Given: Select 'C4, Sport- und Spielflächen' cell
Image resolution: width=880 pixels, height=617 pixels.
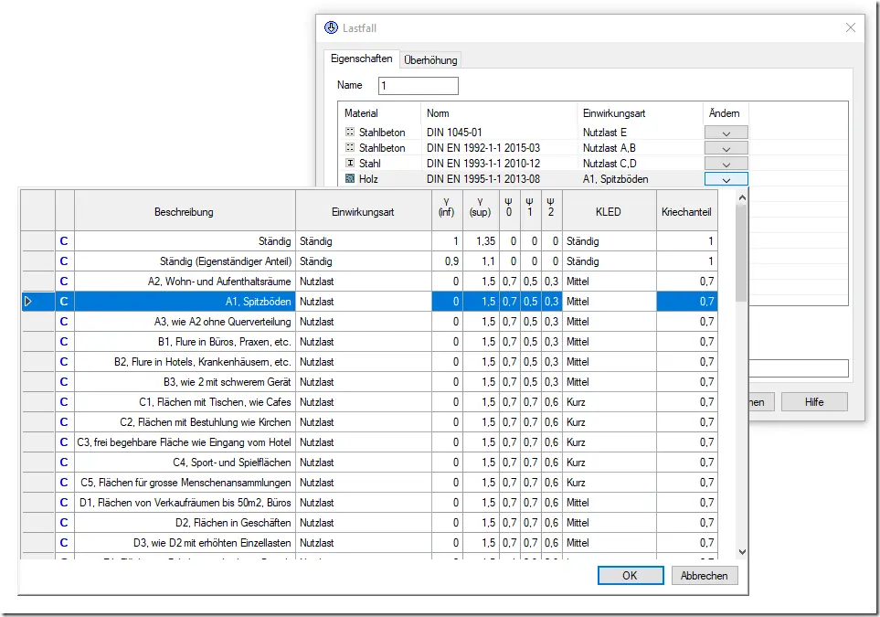Looking at the screenshot, I should click(185, 463).
